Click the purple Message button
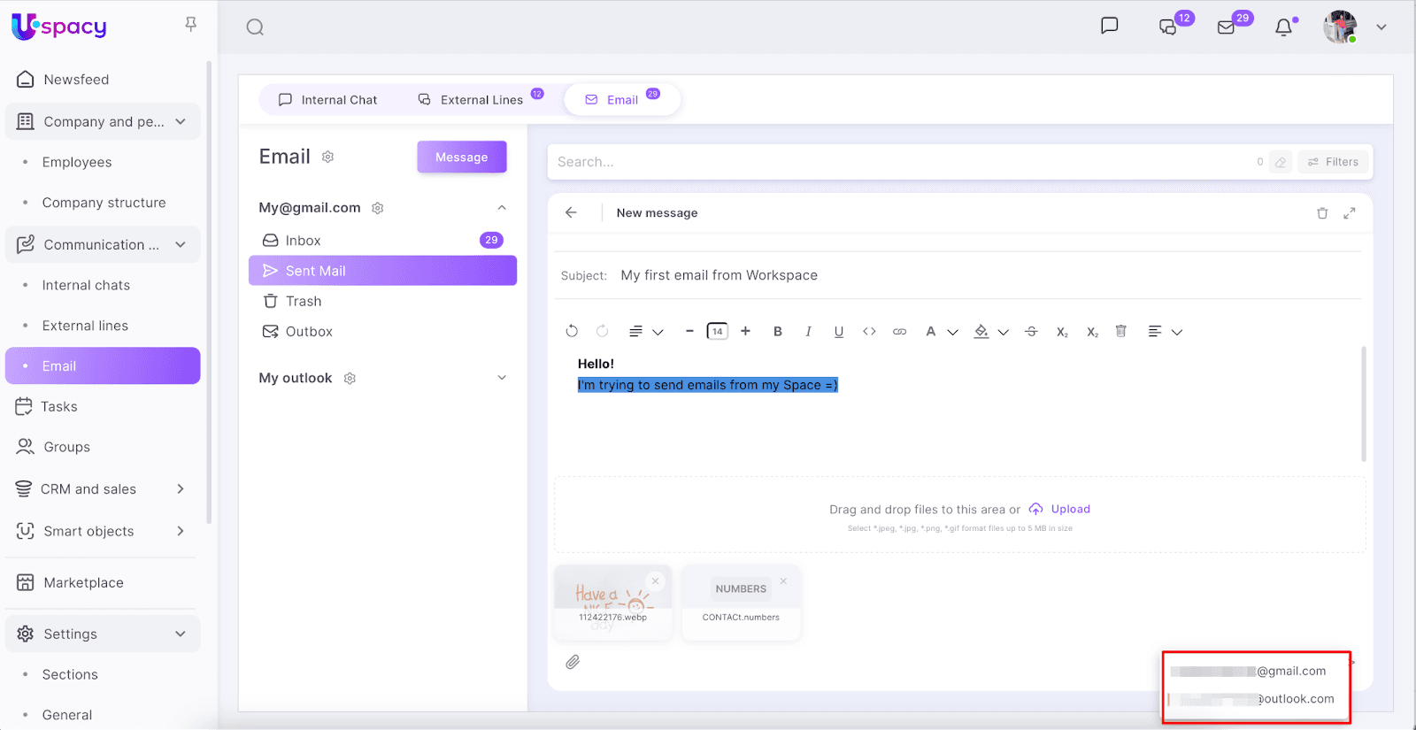 click(x=461, y=158)
